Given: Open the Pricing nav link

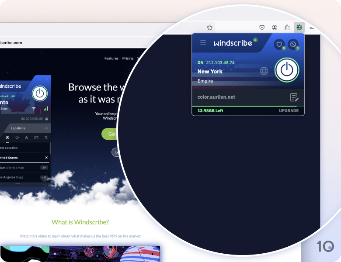Looking at the screenshot, I should pyautogui.click(x=128, y=58).
